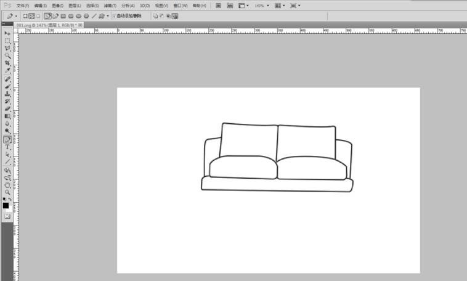
Task: Select the Healing Brush tool
Action: [7, 79]
